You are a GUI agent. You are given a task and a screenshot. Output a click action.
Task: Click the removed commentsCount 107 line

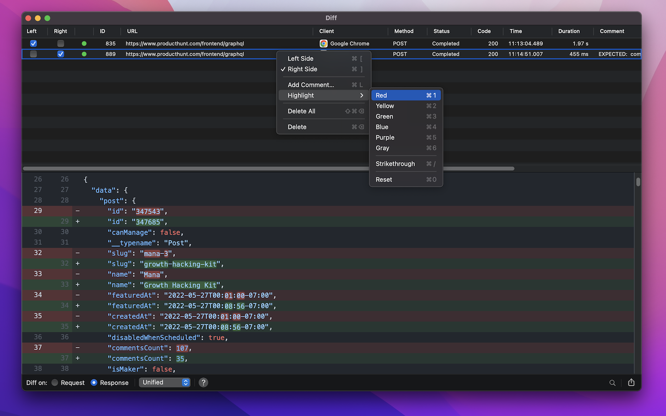(x=328, y=348)
